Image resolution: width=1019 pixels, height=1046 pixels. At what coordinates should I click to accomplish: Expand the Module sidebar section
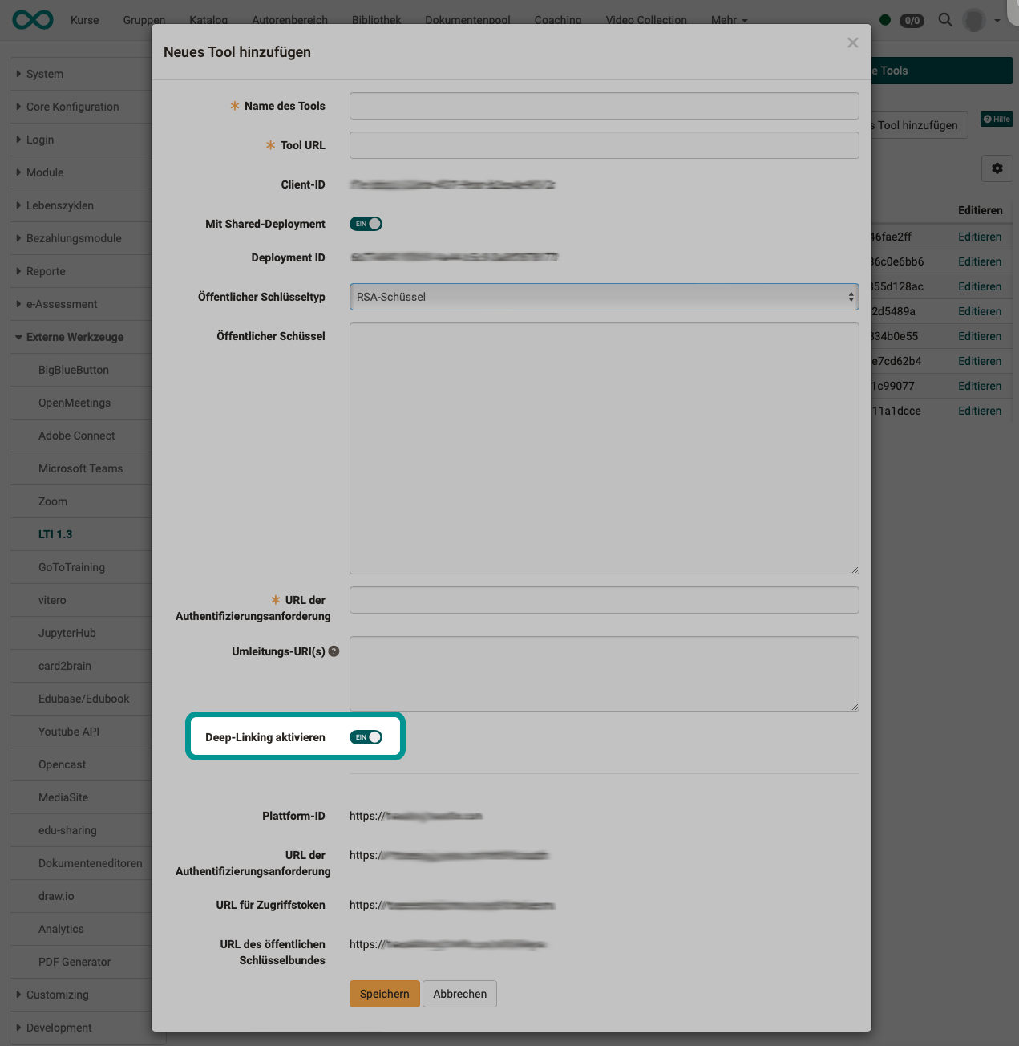[x=45, y=172]
